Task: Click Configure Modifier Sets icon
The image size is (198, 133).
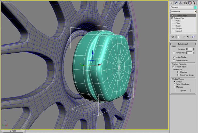Action: tap(194, 37)
